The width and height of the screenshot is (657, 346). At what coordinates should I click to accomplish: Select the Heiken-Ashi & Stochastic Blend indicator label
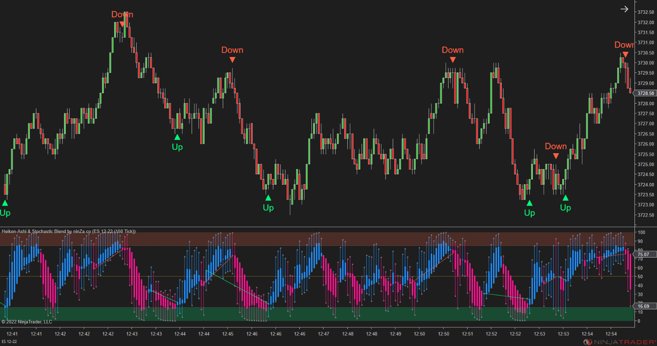coord(69,231)
